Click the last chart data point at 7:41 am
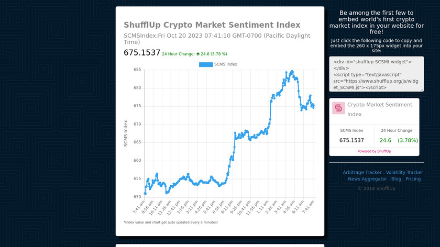 [x=313, y=107]
